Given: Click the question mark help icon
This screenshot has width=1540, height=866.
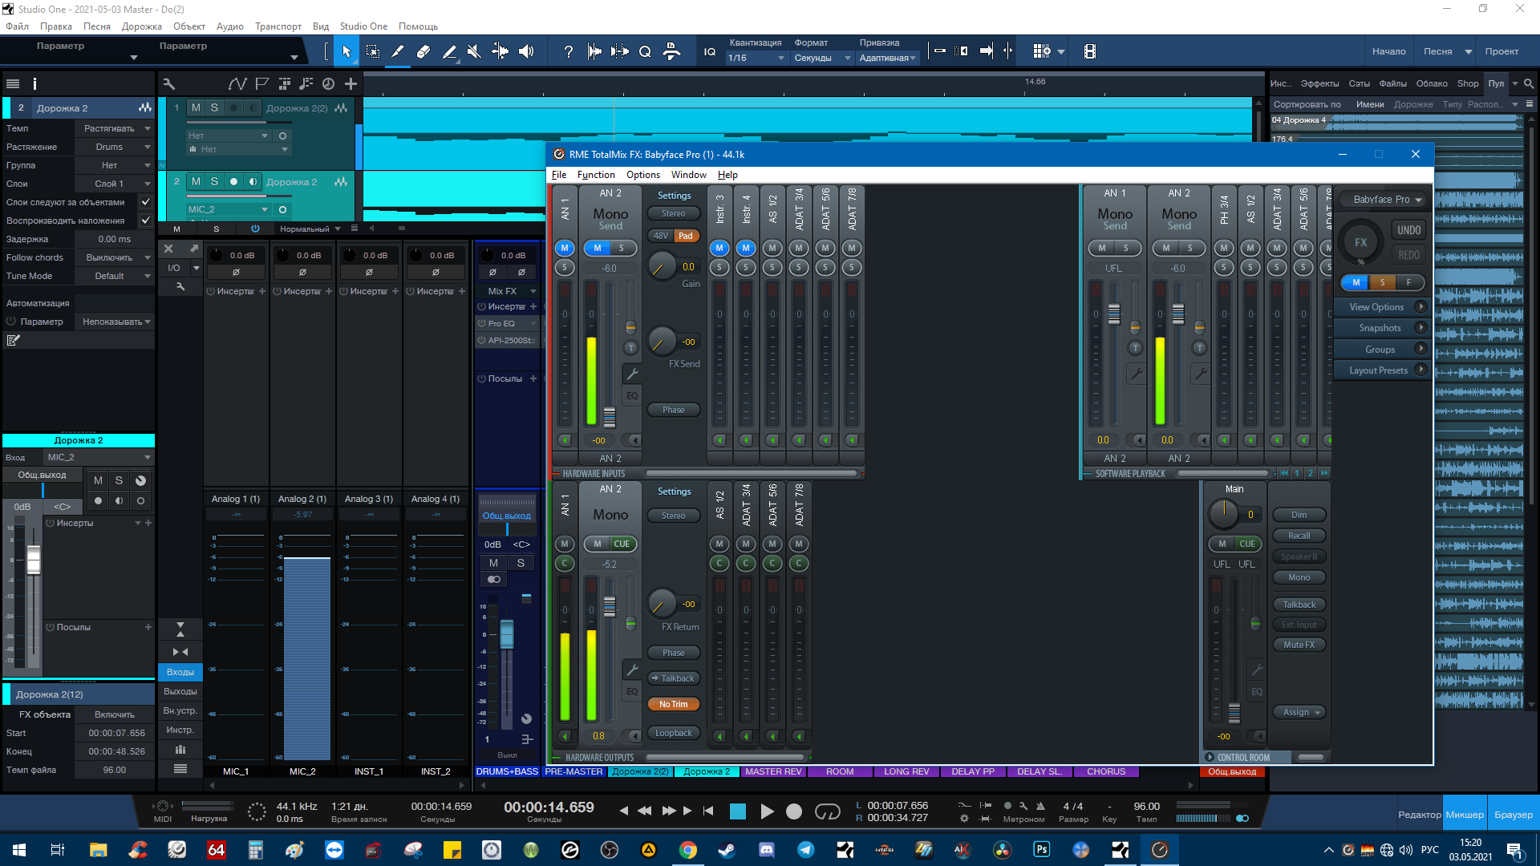Looking at the screenshot, I should (x=568, y=51).
